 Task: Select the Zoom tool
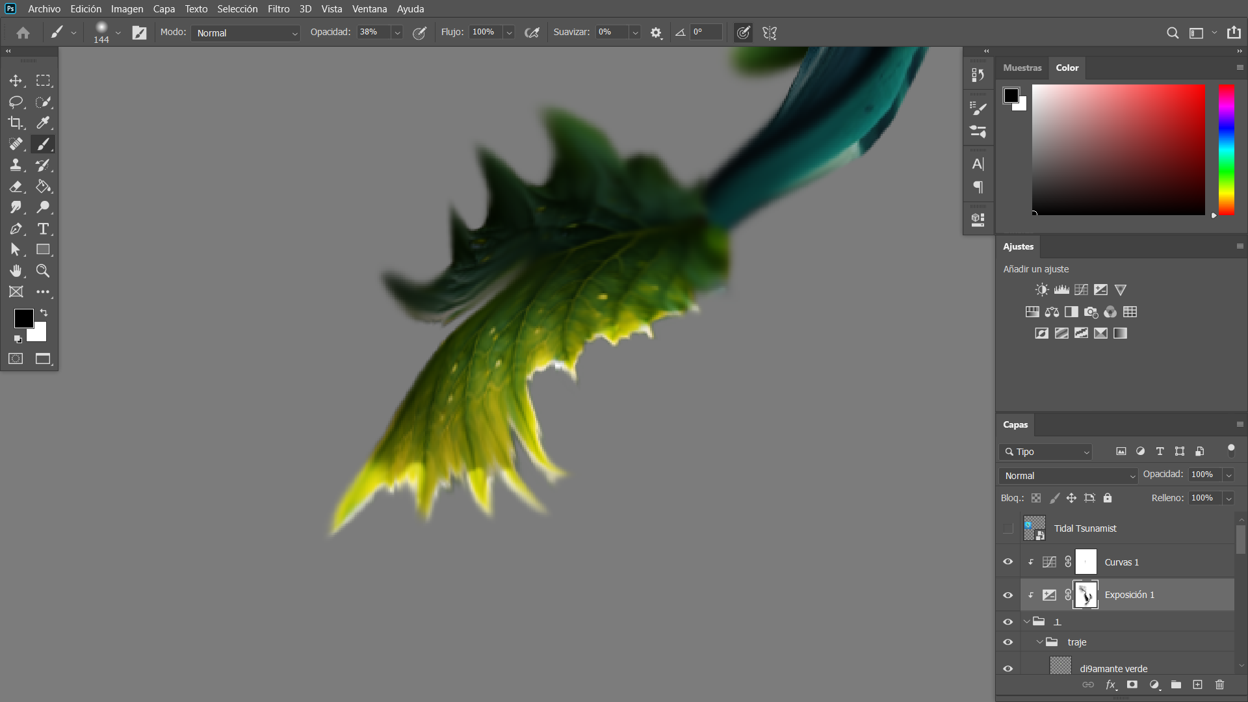click(43, 271)
